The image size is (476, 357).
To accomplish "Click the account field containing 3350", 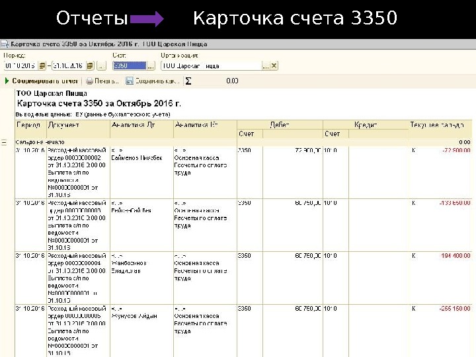I will pyautogui.click(x=130, y=65).
